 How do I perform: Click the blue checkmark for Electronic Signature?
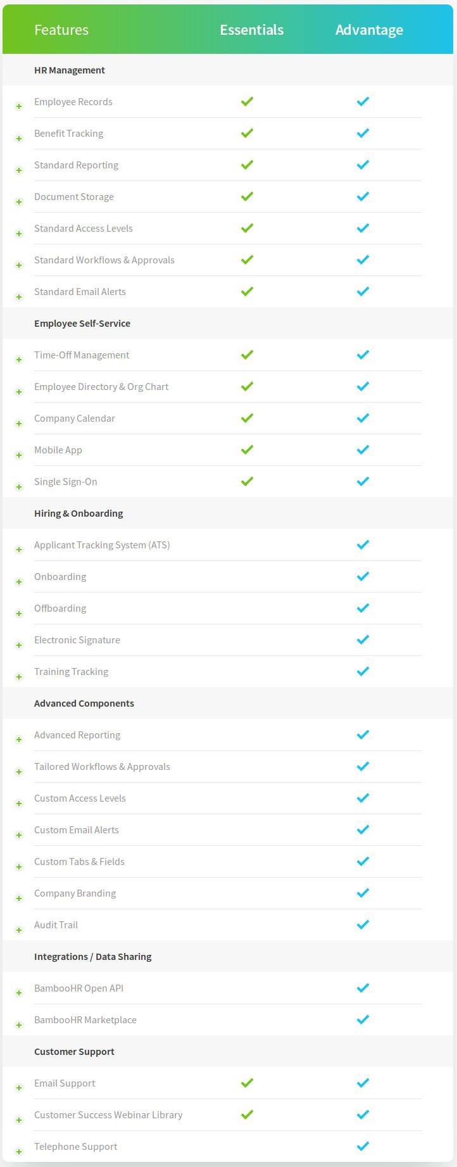(363, 640)
